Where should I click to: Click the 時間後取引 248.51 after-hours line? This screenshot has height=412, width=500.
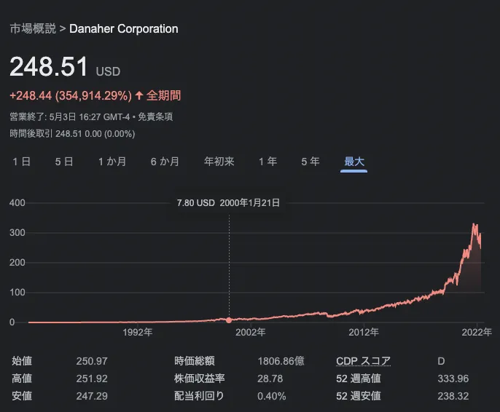click(x=72, y=133)
